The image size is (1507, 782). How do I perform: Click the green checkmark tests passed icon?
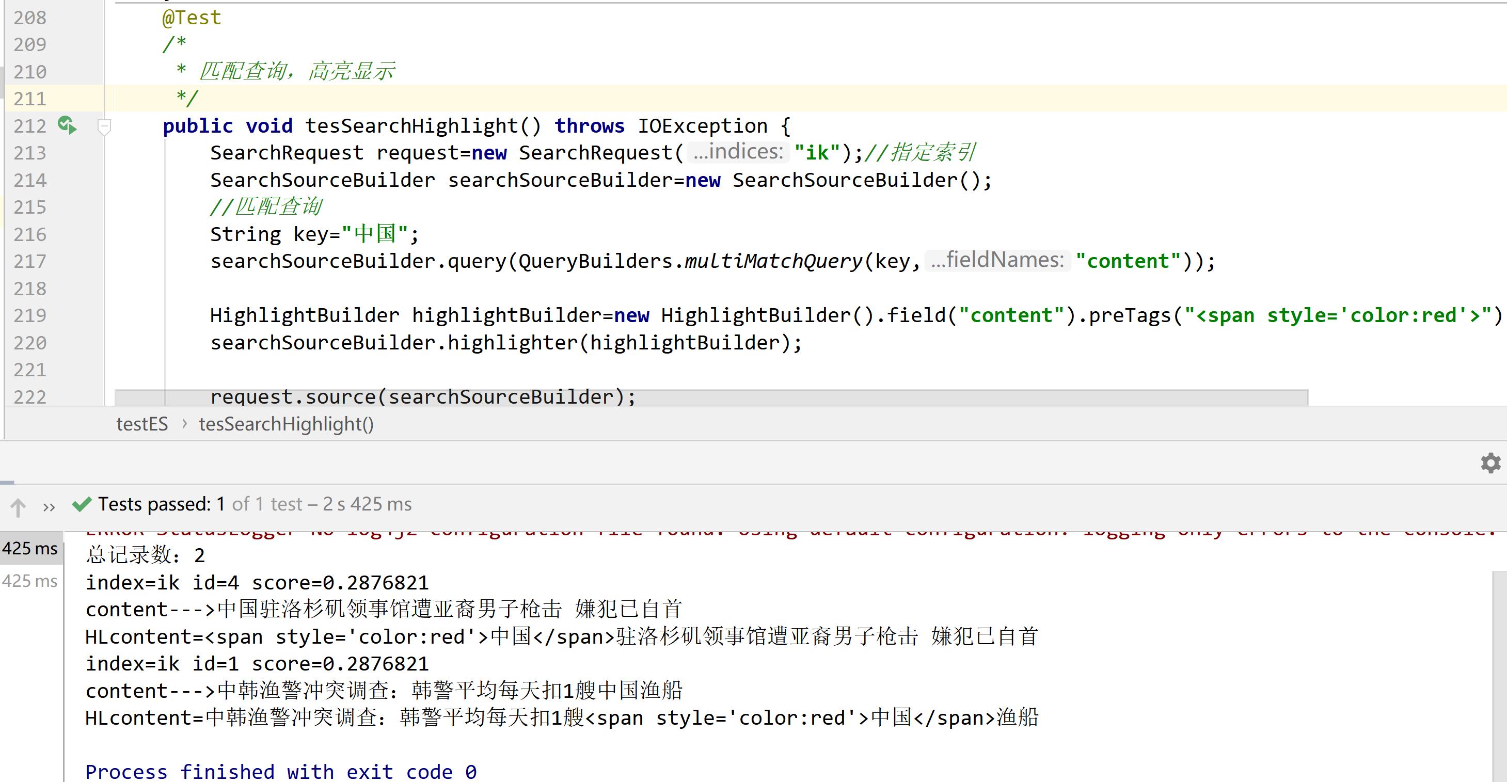(82, 504)
